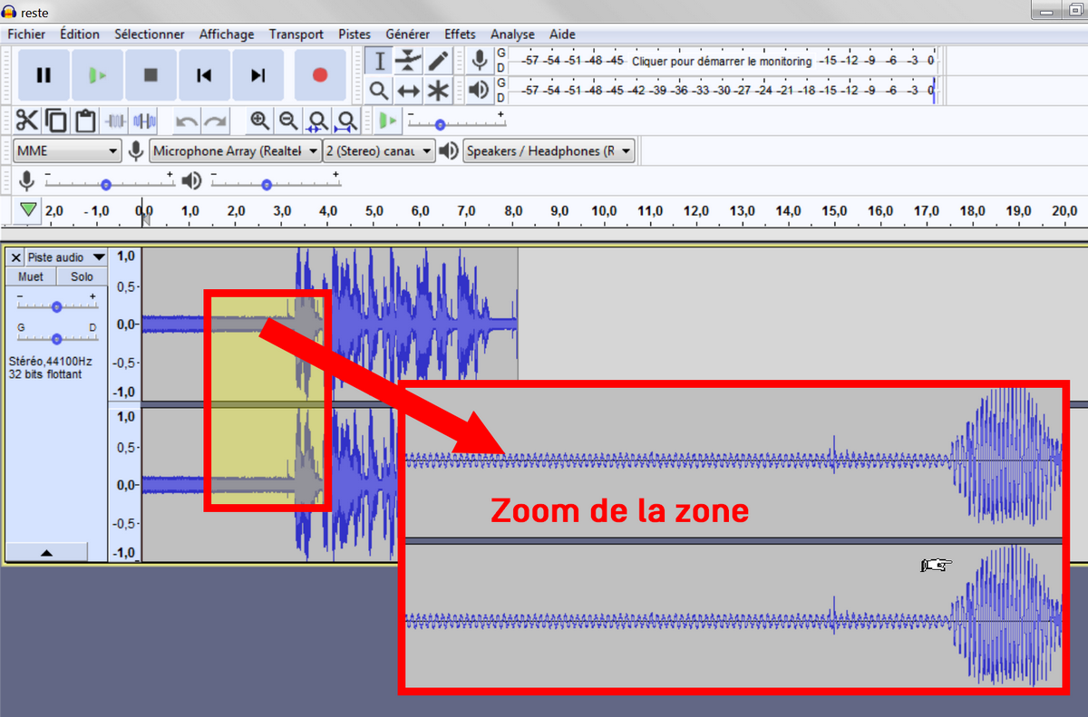Select the Selection tool
The image size is (1088, 717).
[378, 59]
